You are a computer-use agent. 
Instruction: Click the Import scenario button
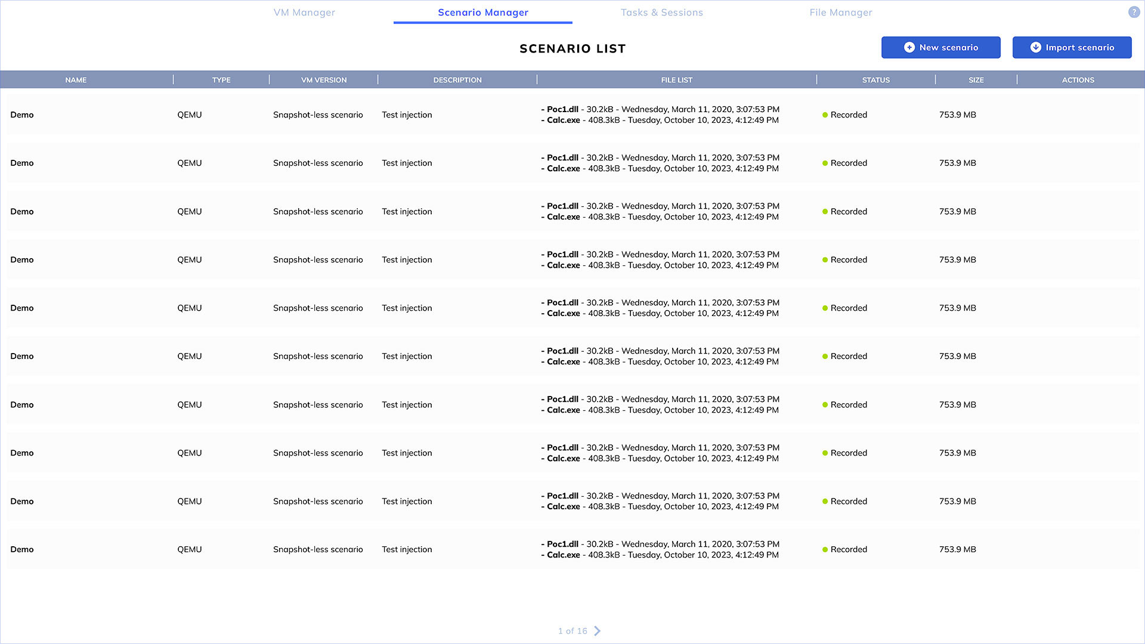coord(1072,47)
